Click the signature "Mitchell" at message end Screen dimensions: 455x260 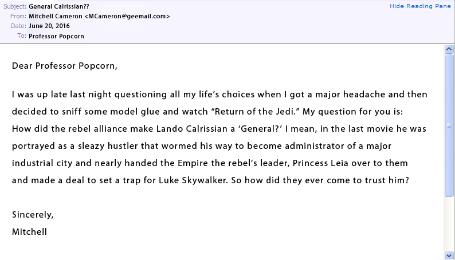coord(29,232)
